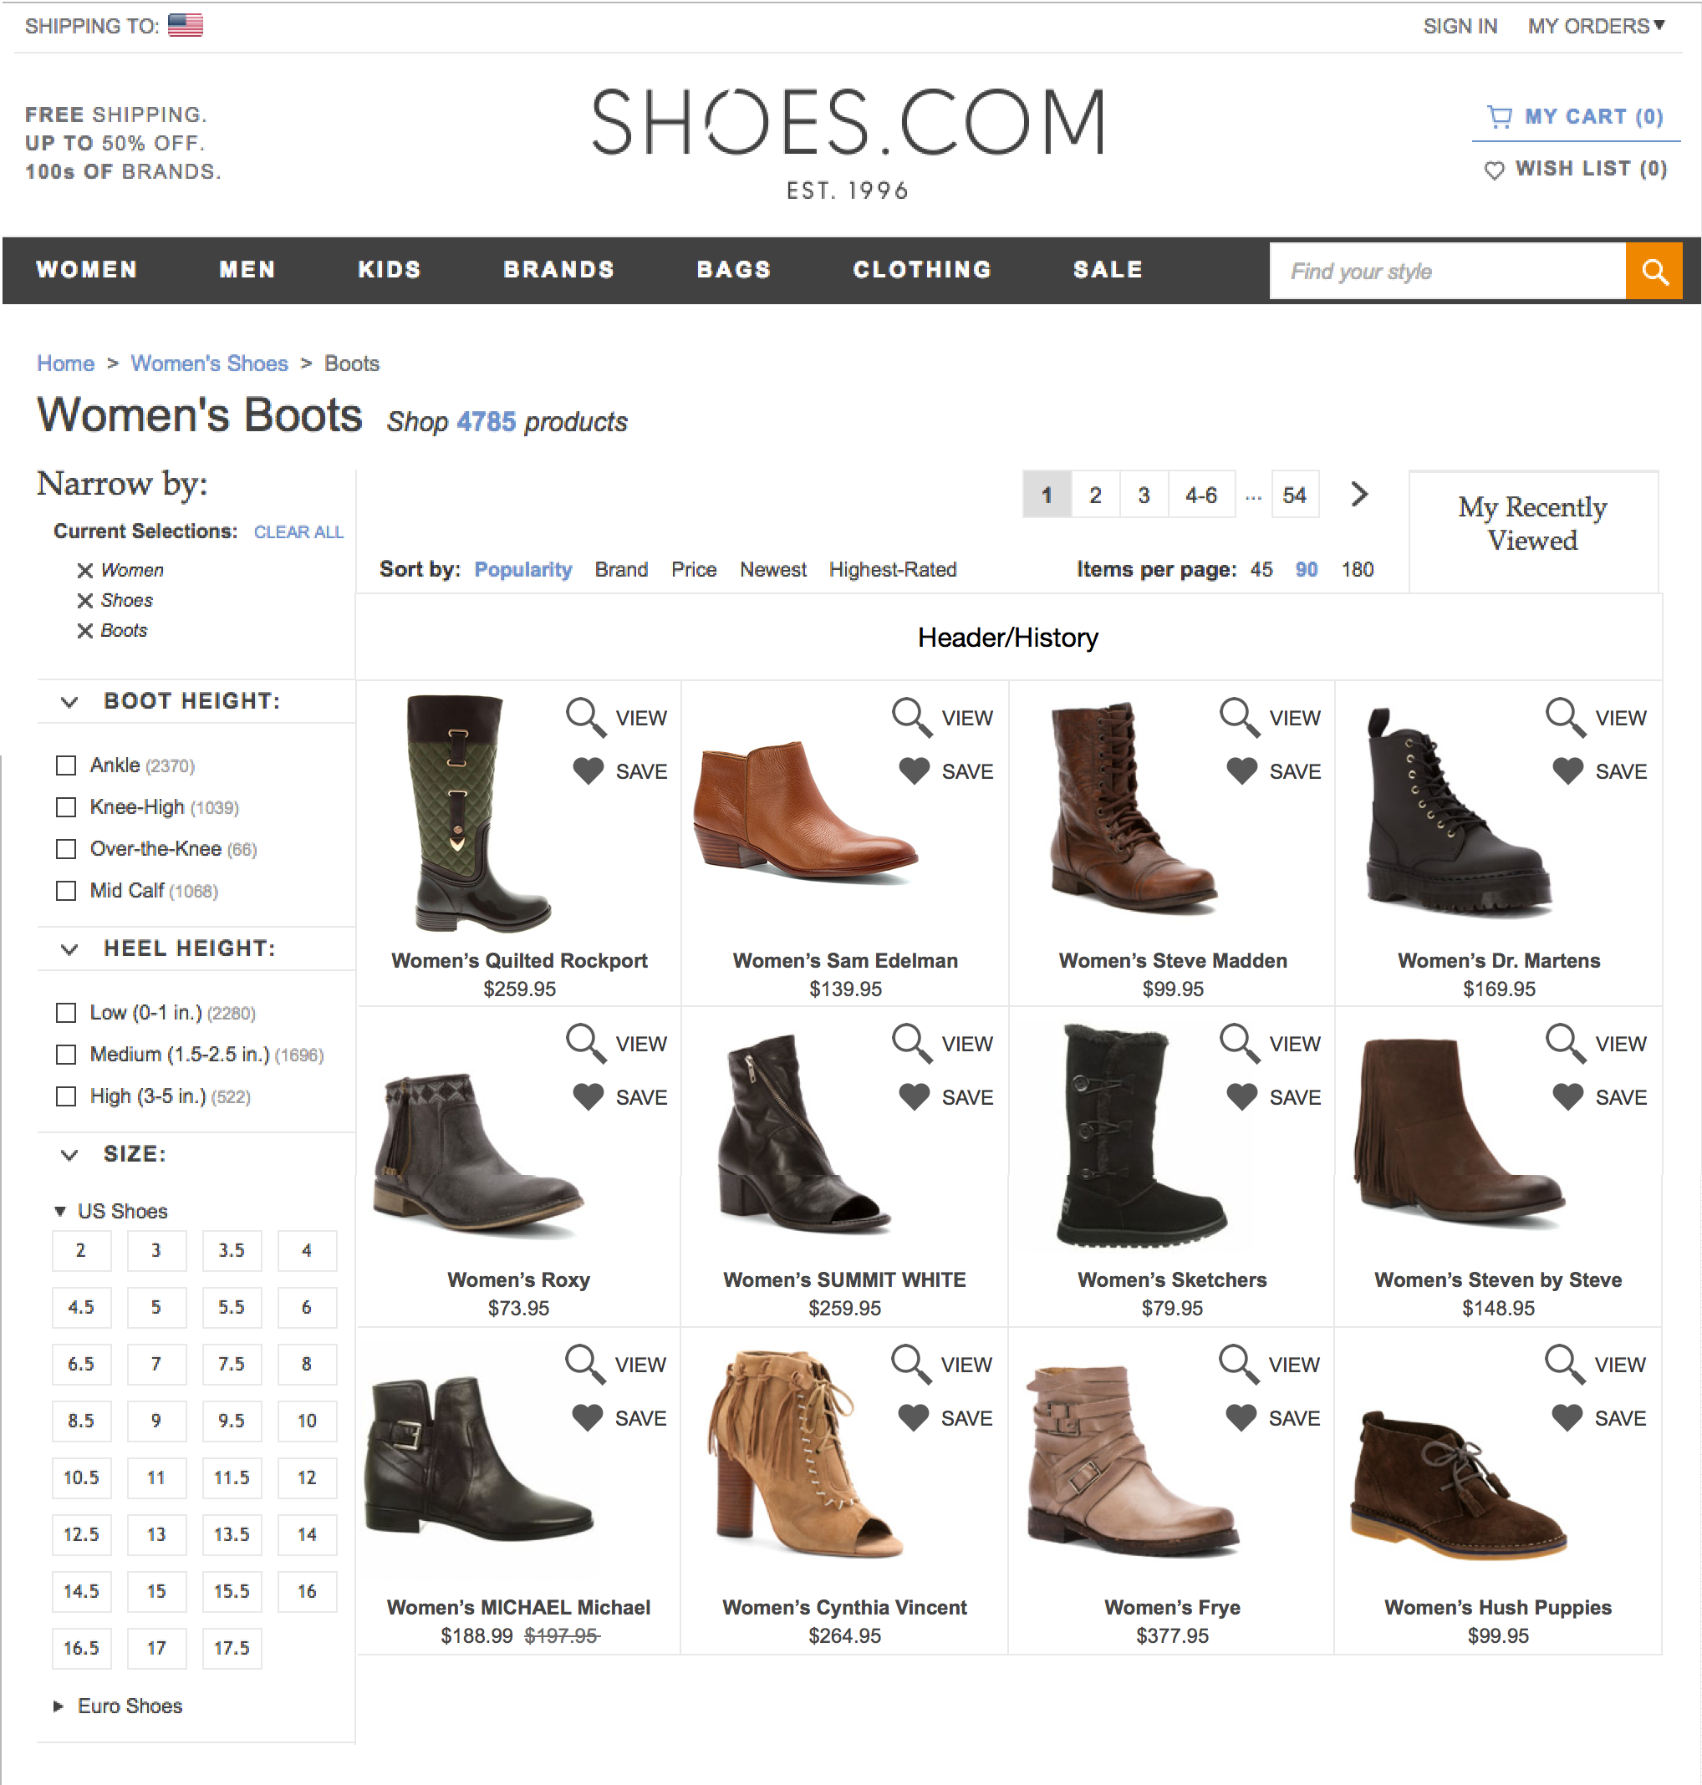Navigate to Women's Shoes breadcrumb link
The height and width of the screenshot is (1785, 1702).
[x=209, y=363]
